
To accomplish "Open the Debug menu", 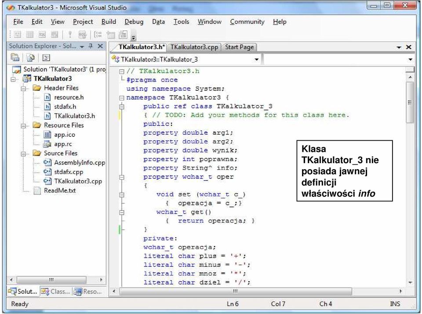I will pyautogui.click(x=134, y=22).
